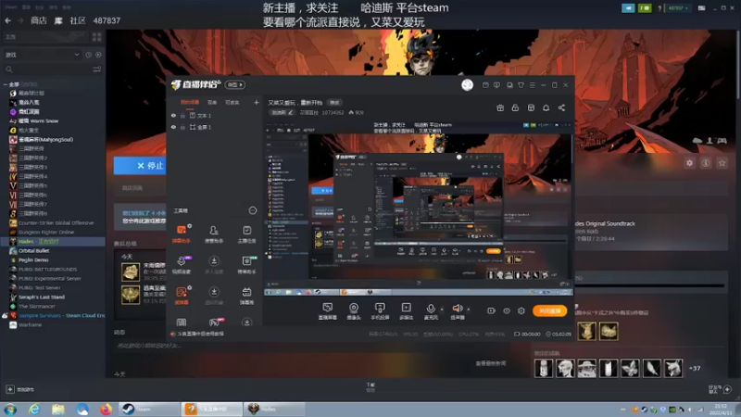Viewport: 741px width, 417px height.
Task: Select the 直播屏幕 screen-capture source button
Action: pos(328,311)
